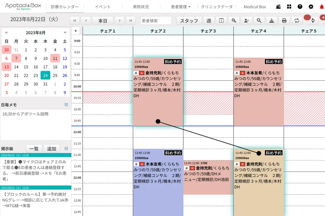Click the refresh sync icon
Viewport: 325px width, 216px height.
[x=297, y=21]
